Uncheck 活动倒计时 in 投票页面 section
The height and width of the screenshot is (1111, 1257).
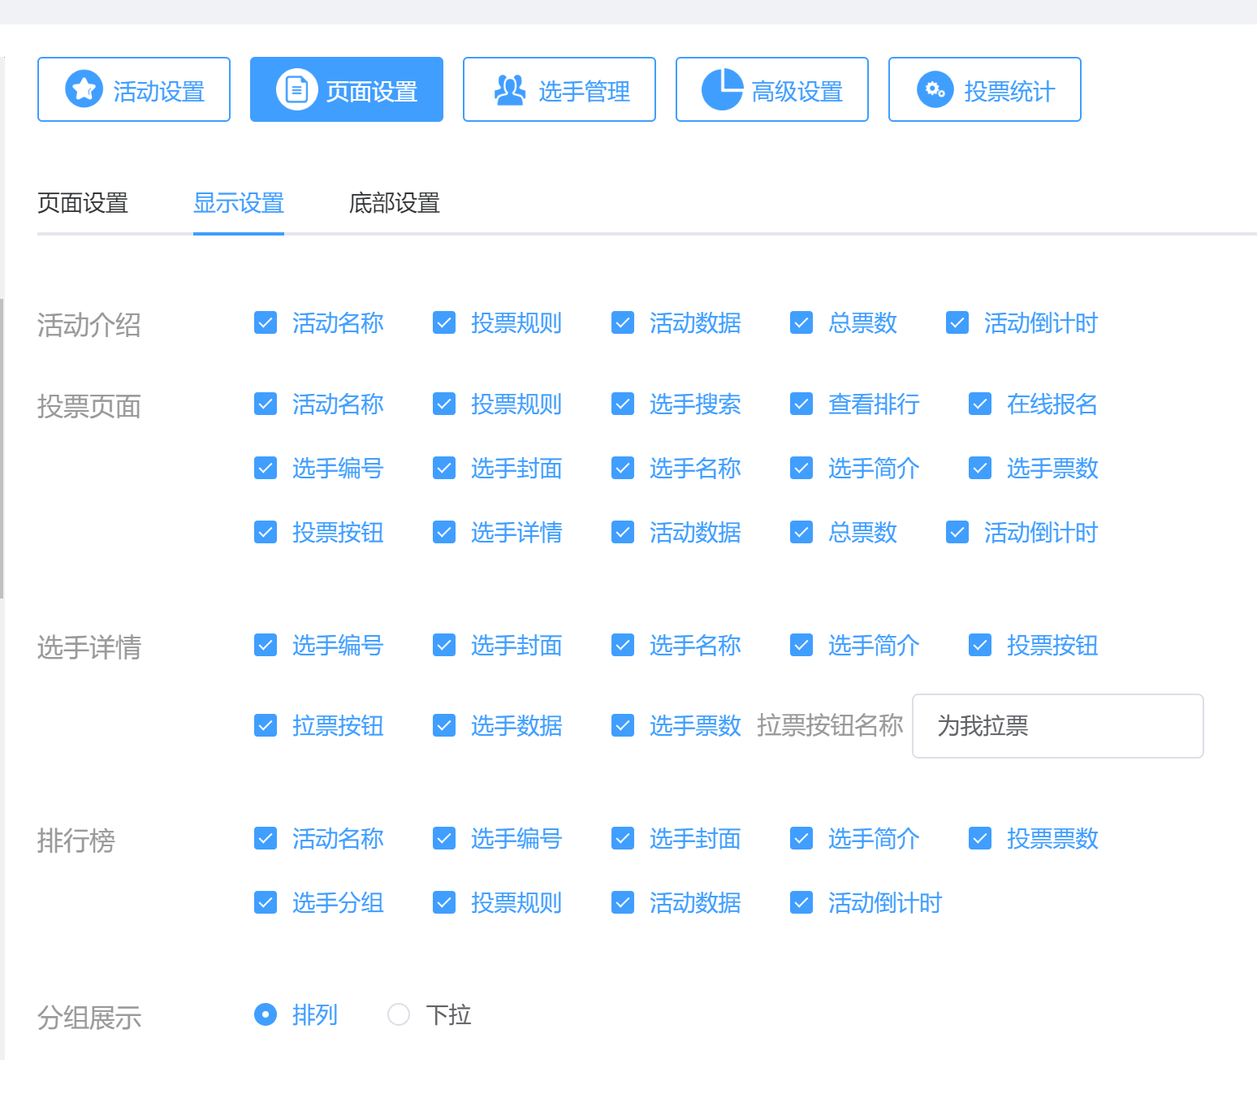pyautogui.click(x=957, y=532)
